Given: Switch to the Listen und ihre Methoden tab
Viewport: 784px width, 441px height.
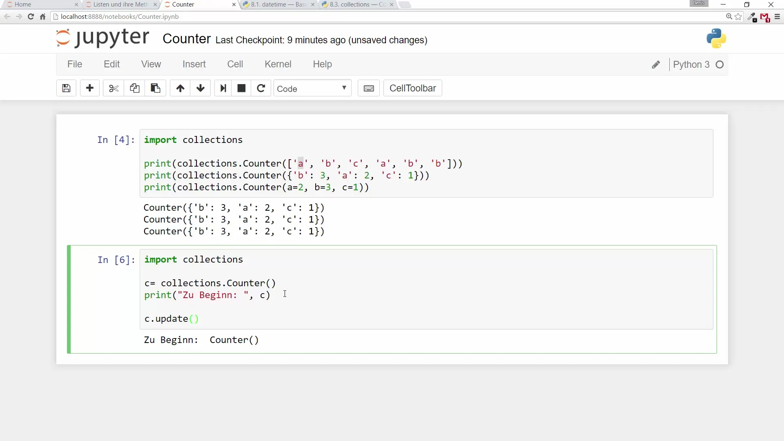Looking at the screenshot, I should click(x=120, y=4).
